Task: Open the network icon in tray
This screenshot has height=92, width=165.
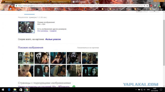Action: tap(142, 90)
